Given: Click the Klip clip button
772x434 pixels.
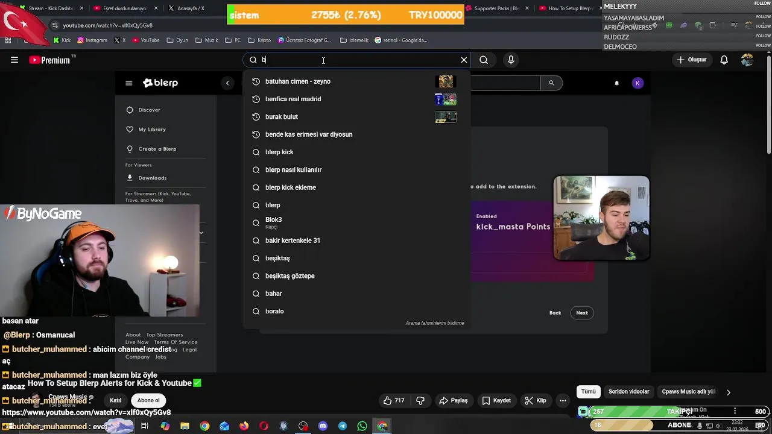Looking at the screenshot, I should [536, 400].
